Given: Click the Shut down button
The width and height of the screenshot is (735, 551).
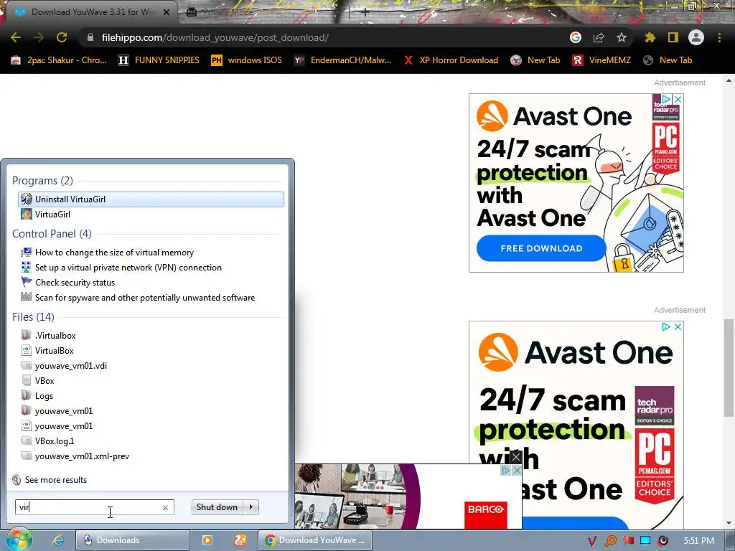Looking at the screenshot, I should coord(217,507).
